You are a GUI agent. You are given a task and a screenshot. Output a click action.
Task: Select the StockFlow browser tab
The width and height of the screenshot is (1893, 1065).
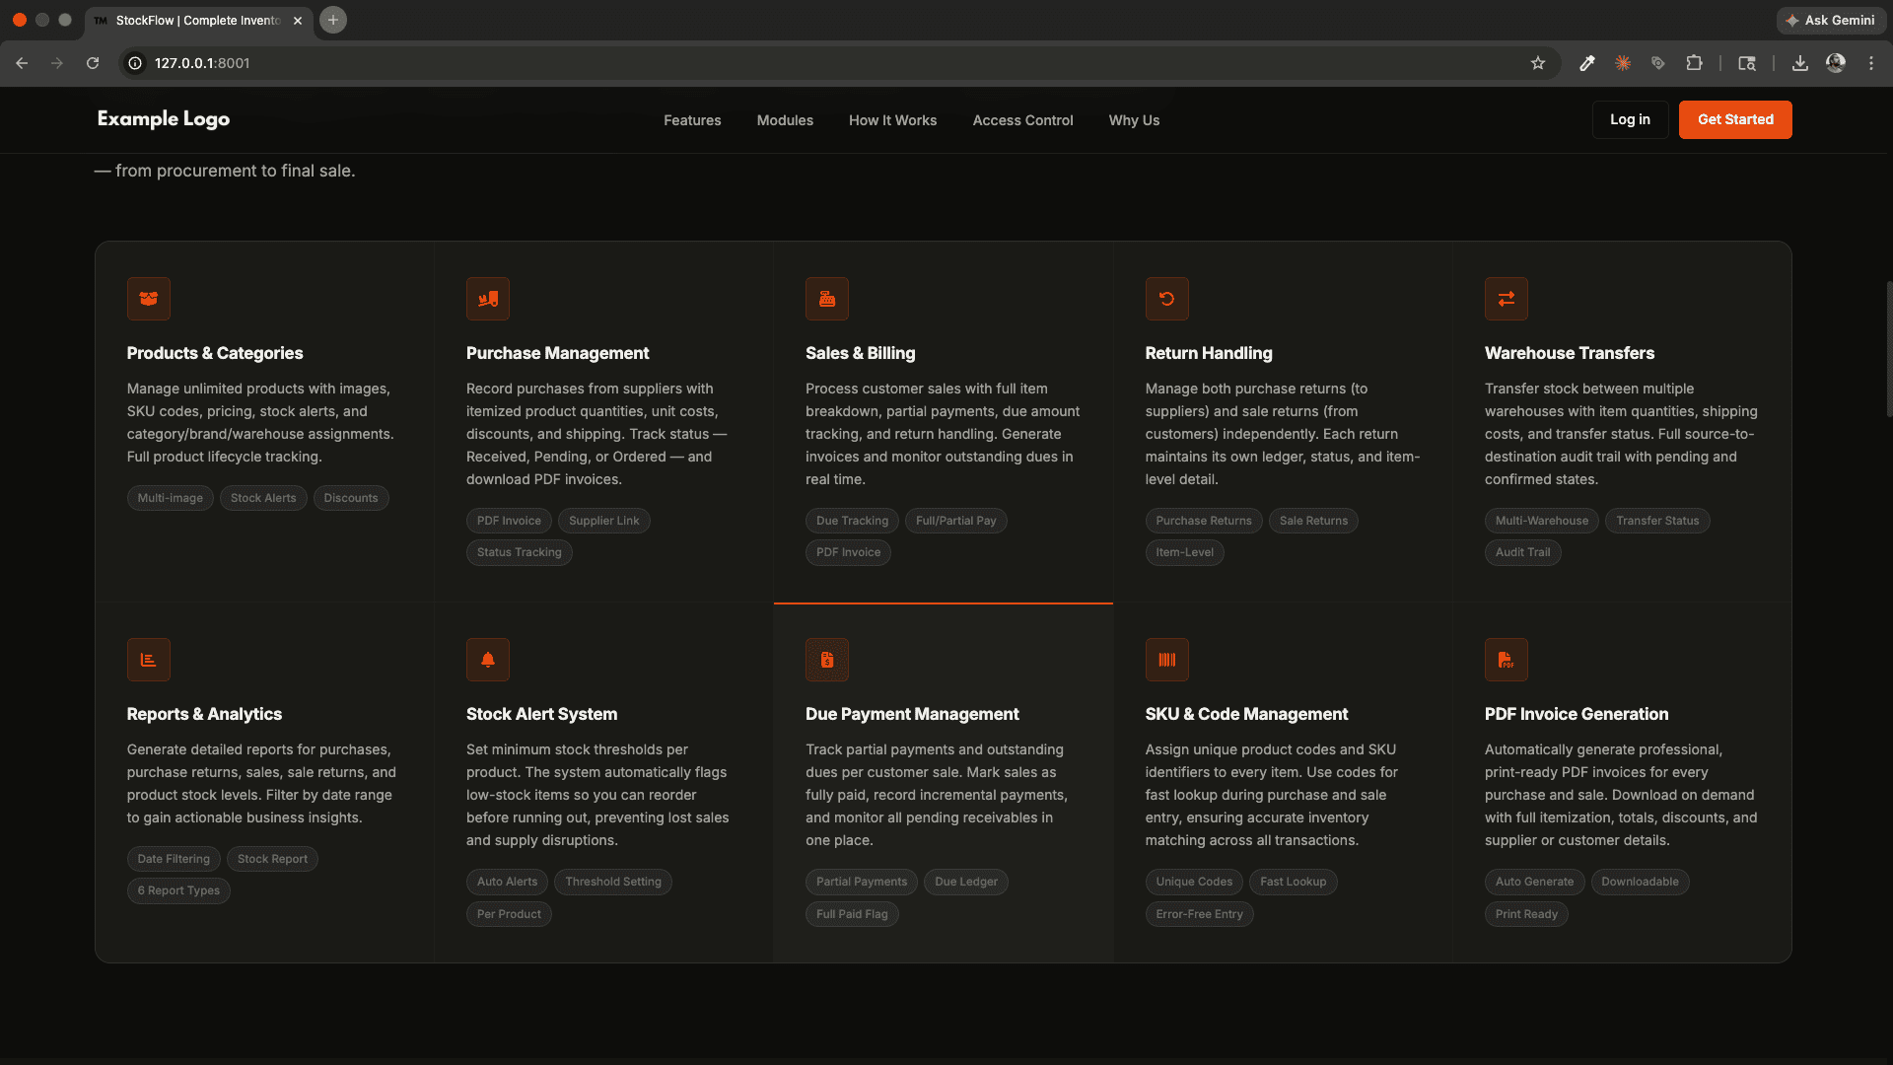click(x=198, y=21)
